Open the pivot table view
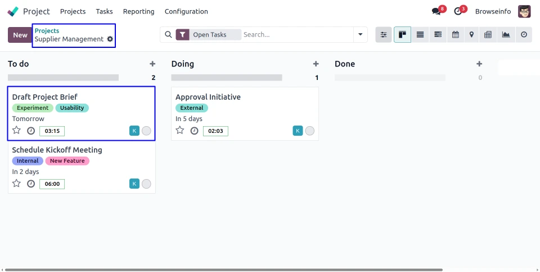The image size is (540, 272). coord(488,35)
